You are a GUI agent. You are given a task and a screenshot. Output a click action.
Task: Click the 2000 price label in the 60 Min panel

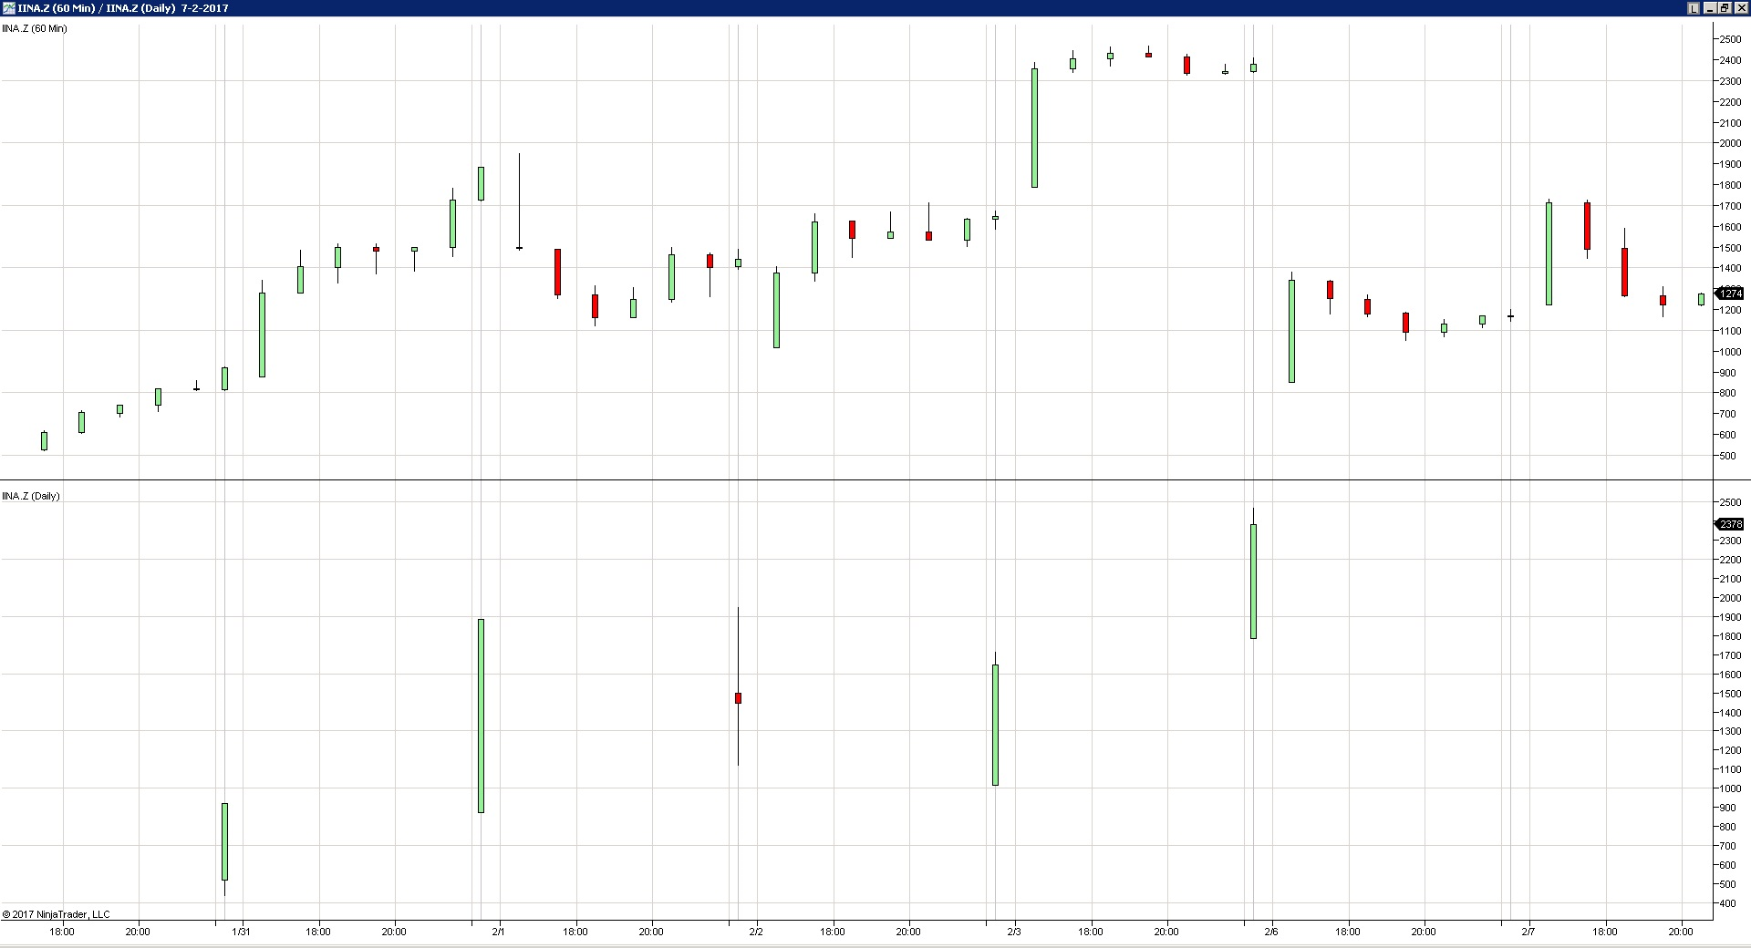coord(1730,143)
